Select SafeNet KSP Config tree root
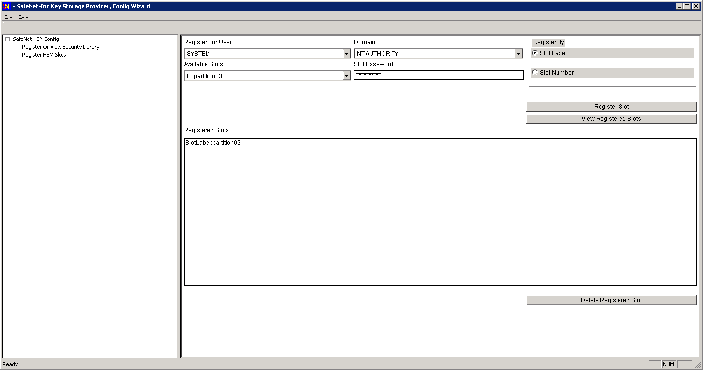Screen dimensions: 703x370 [36, 39]
